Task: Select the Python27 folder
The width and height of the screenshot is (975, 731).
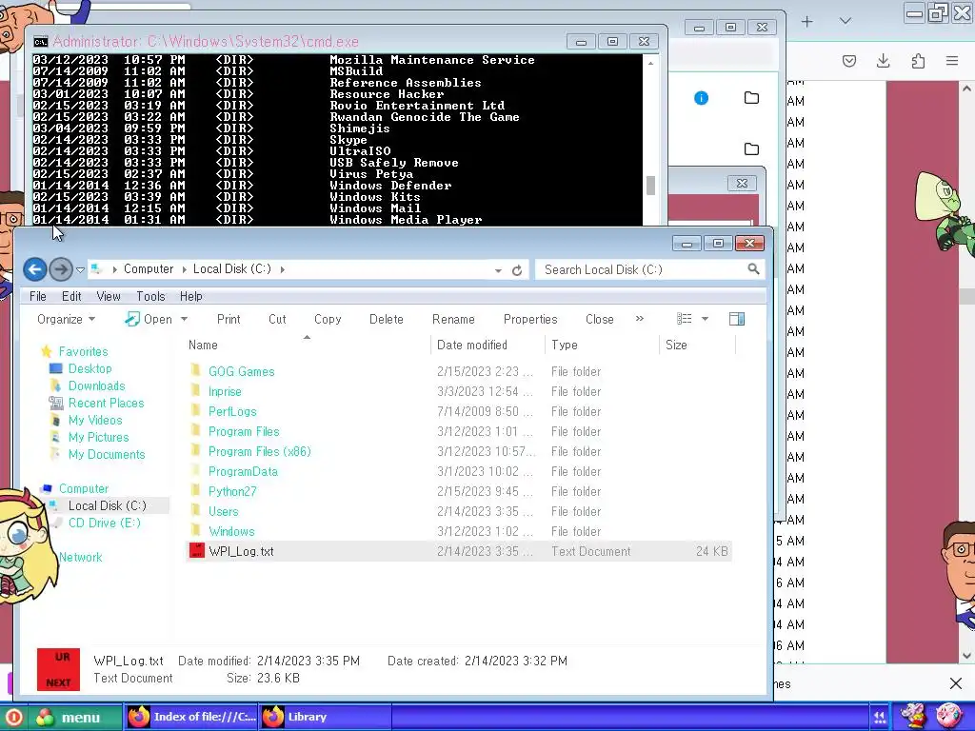Action: [232, 491]
